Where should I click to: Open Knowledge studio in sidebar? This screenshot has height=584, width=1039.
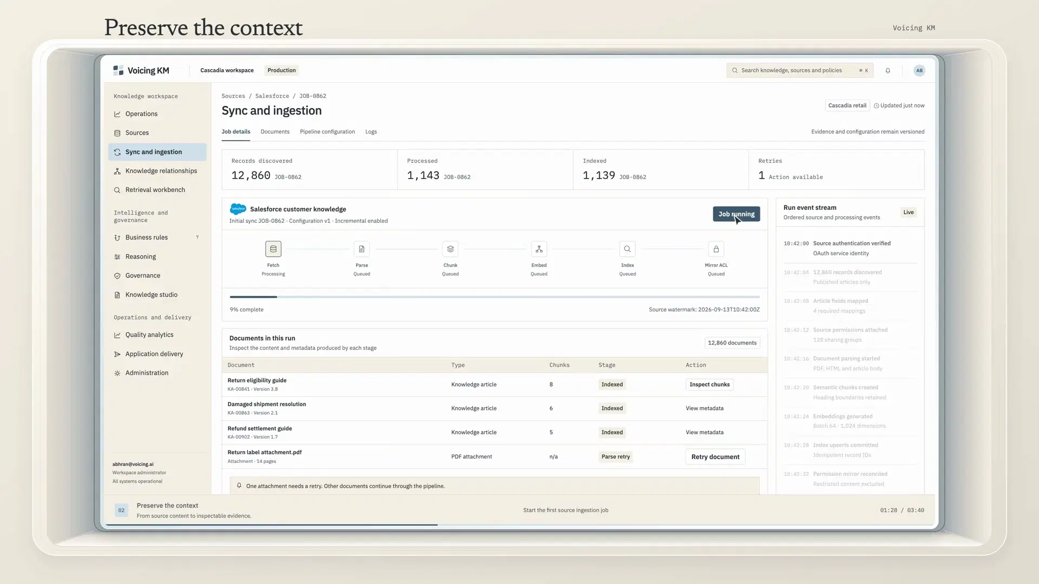point(157,295)
